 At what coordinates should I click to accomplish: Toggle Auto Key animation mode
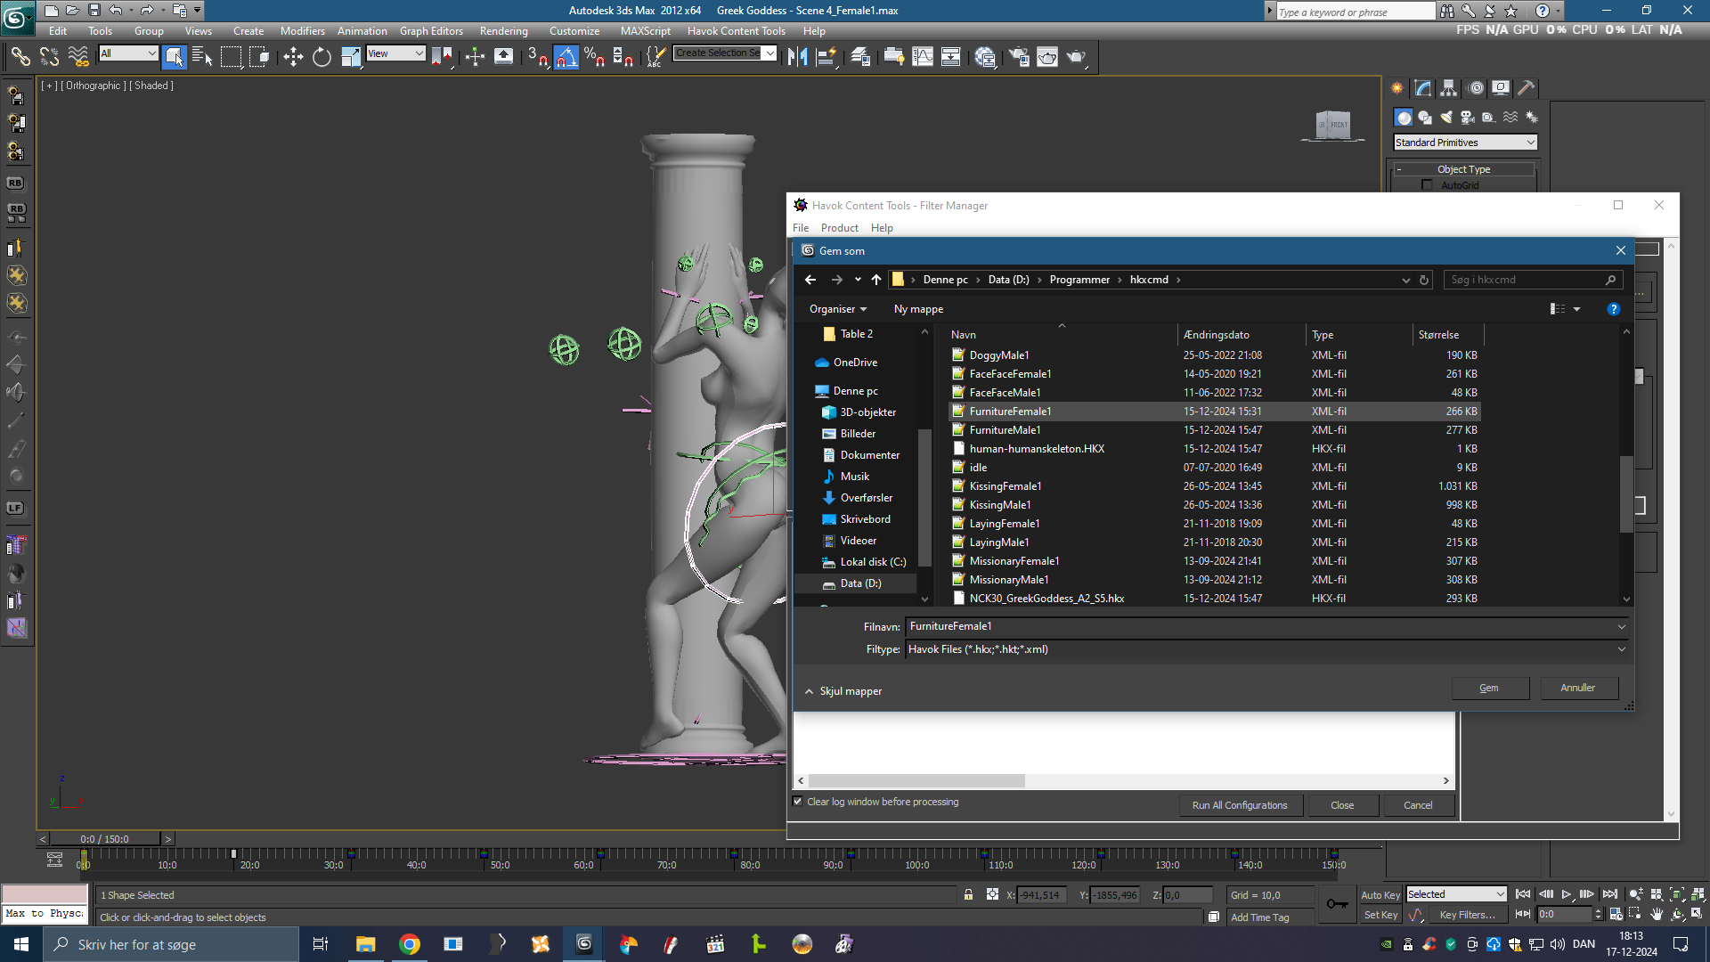(1380, 895)
